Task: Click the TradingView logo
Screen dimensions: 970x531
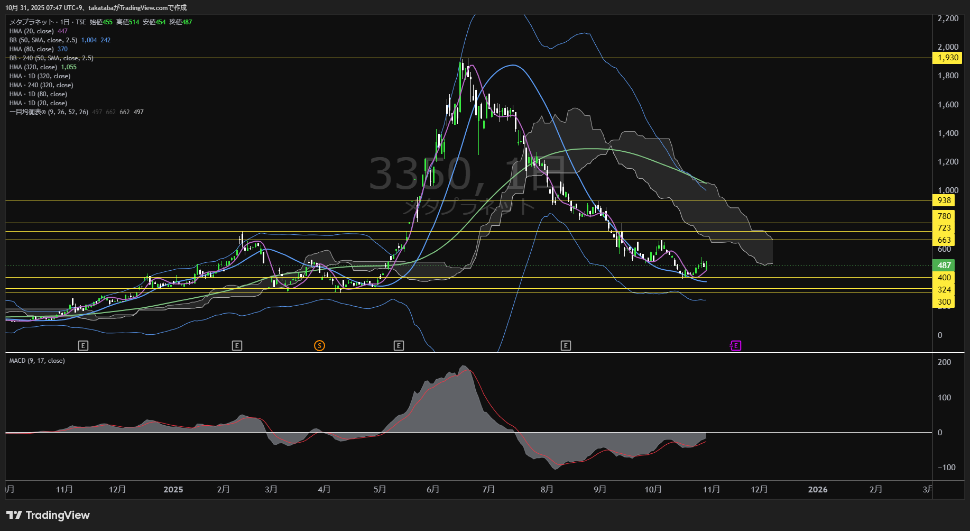Action: click(x=48, y=515)
